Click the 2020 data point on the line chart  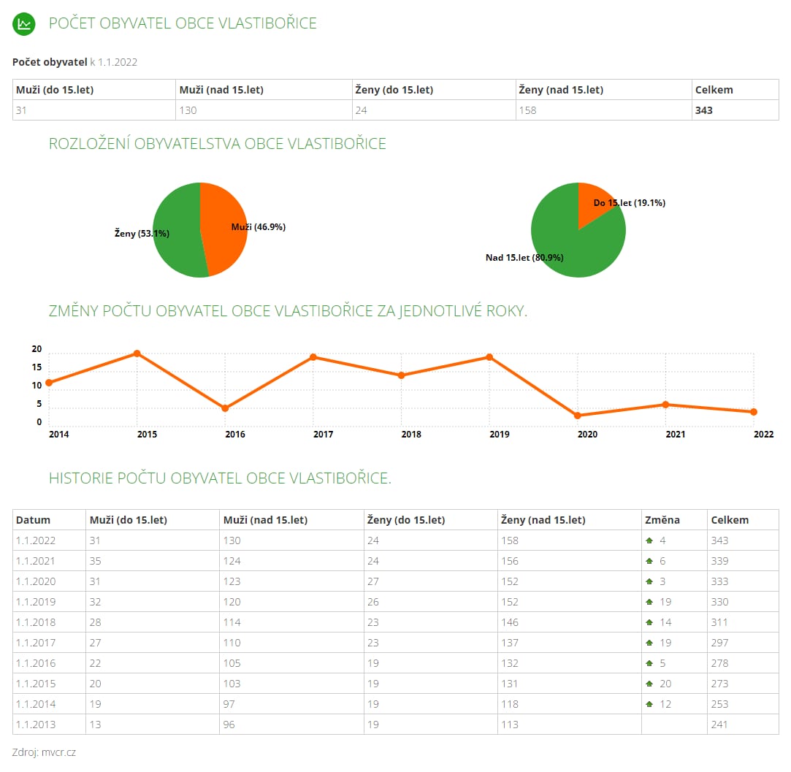[x=578, y=416]
